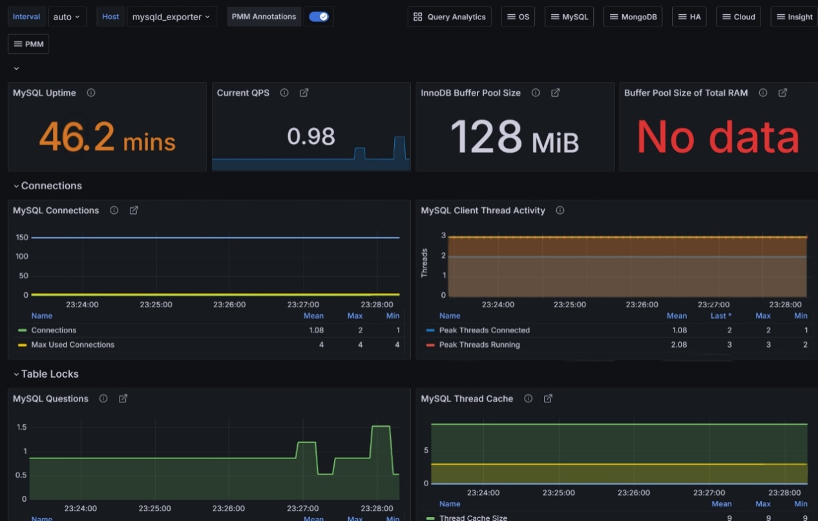Toggle Peak Threads Running legend series

click(479, 345)
